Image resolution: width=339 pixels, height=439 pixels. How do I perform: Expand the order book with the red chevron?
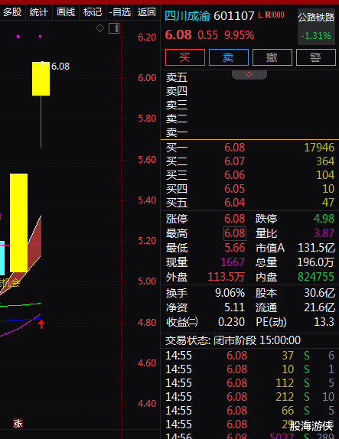249,74
